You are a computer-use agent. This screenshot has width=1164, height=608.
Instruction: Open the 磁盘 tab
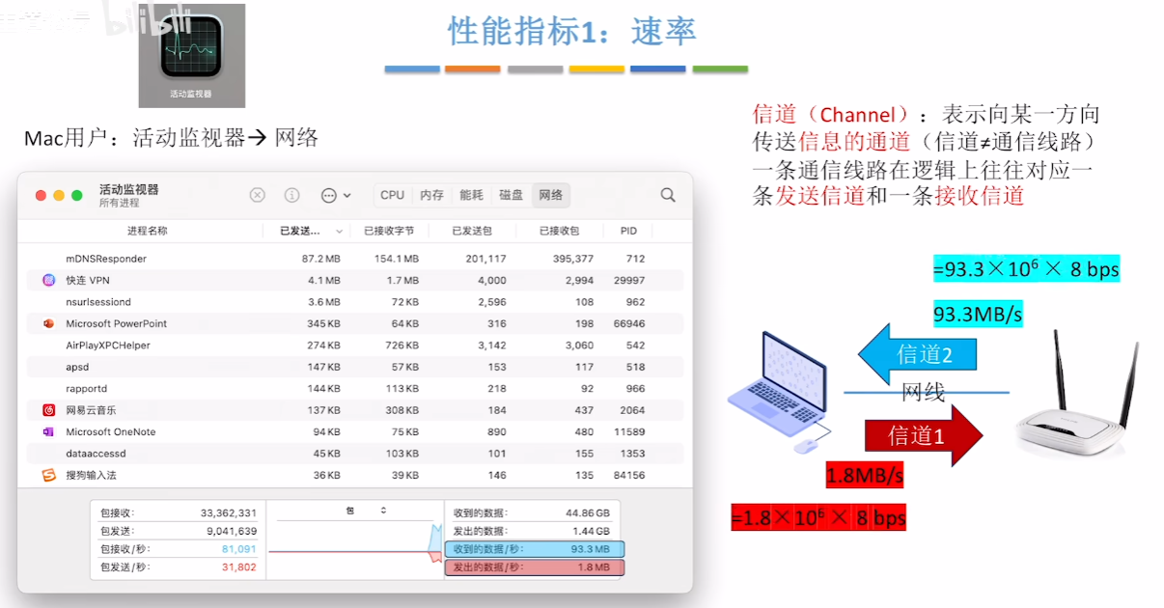pyautogui.click(x=511, y=195)
